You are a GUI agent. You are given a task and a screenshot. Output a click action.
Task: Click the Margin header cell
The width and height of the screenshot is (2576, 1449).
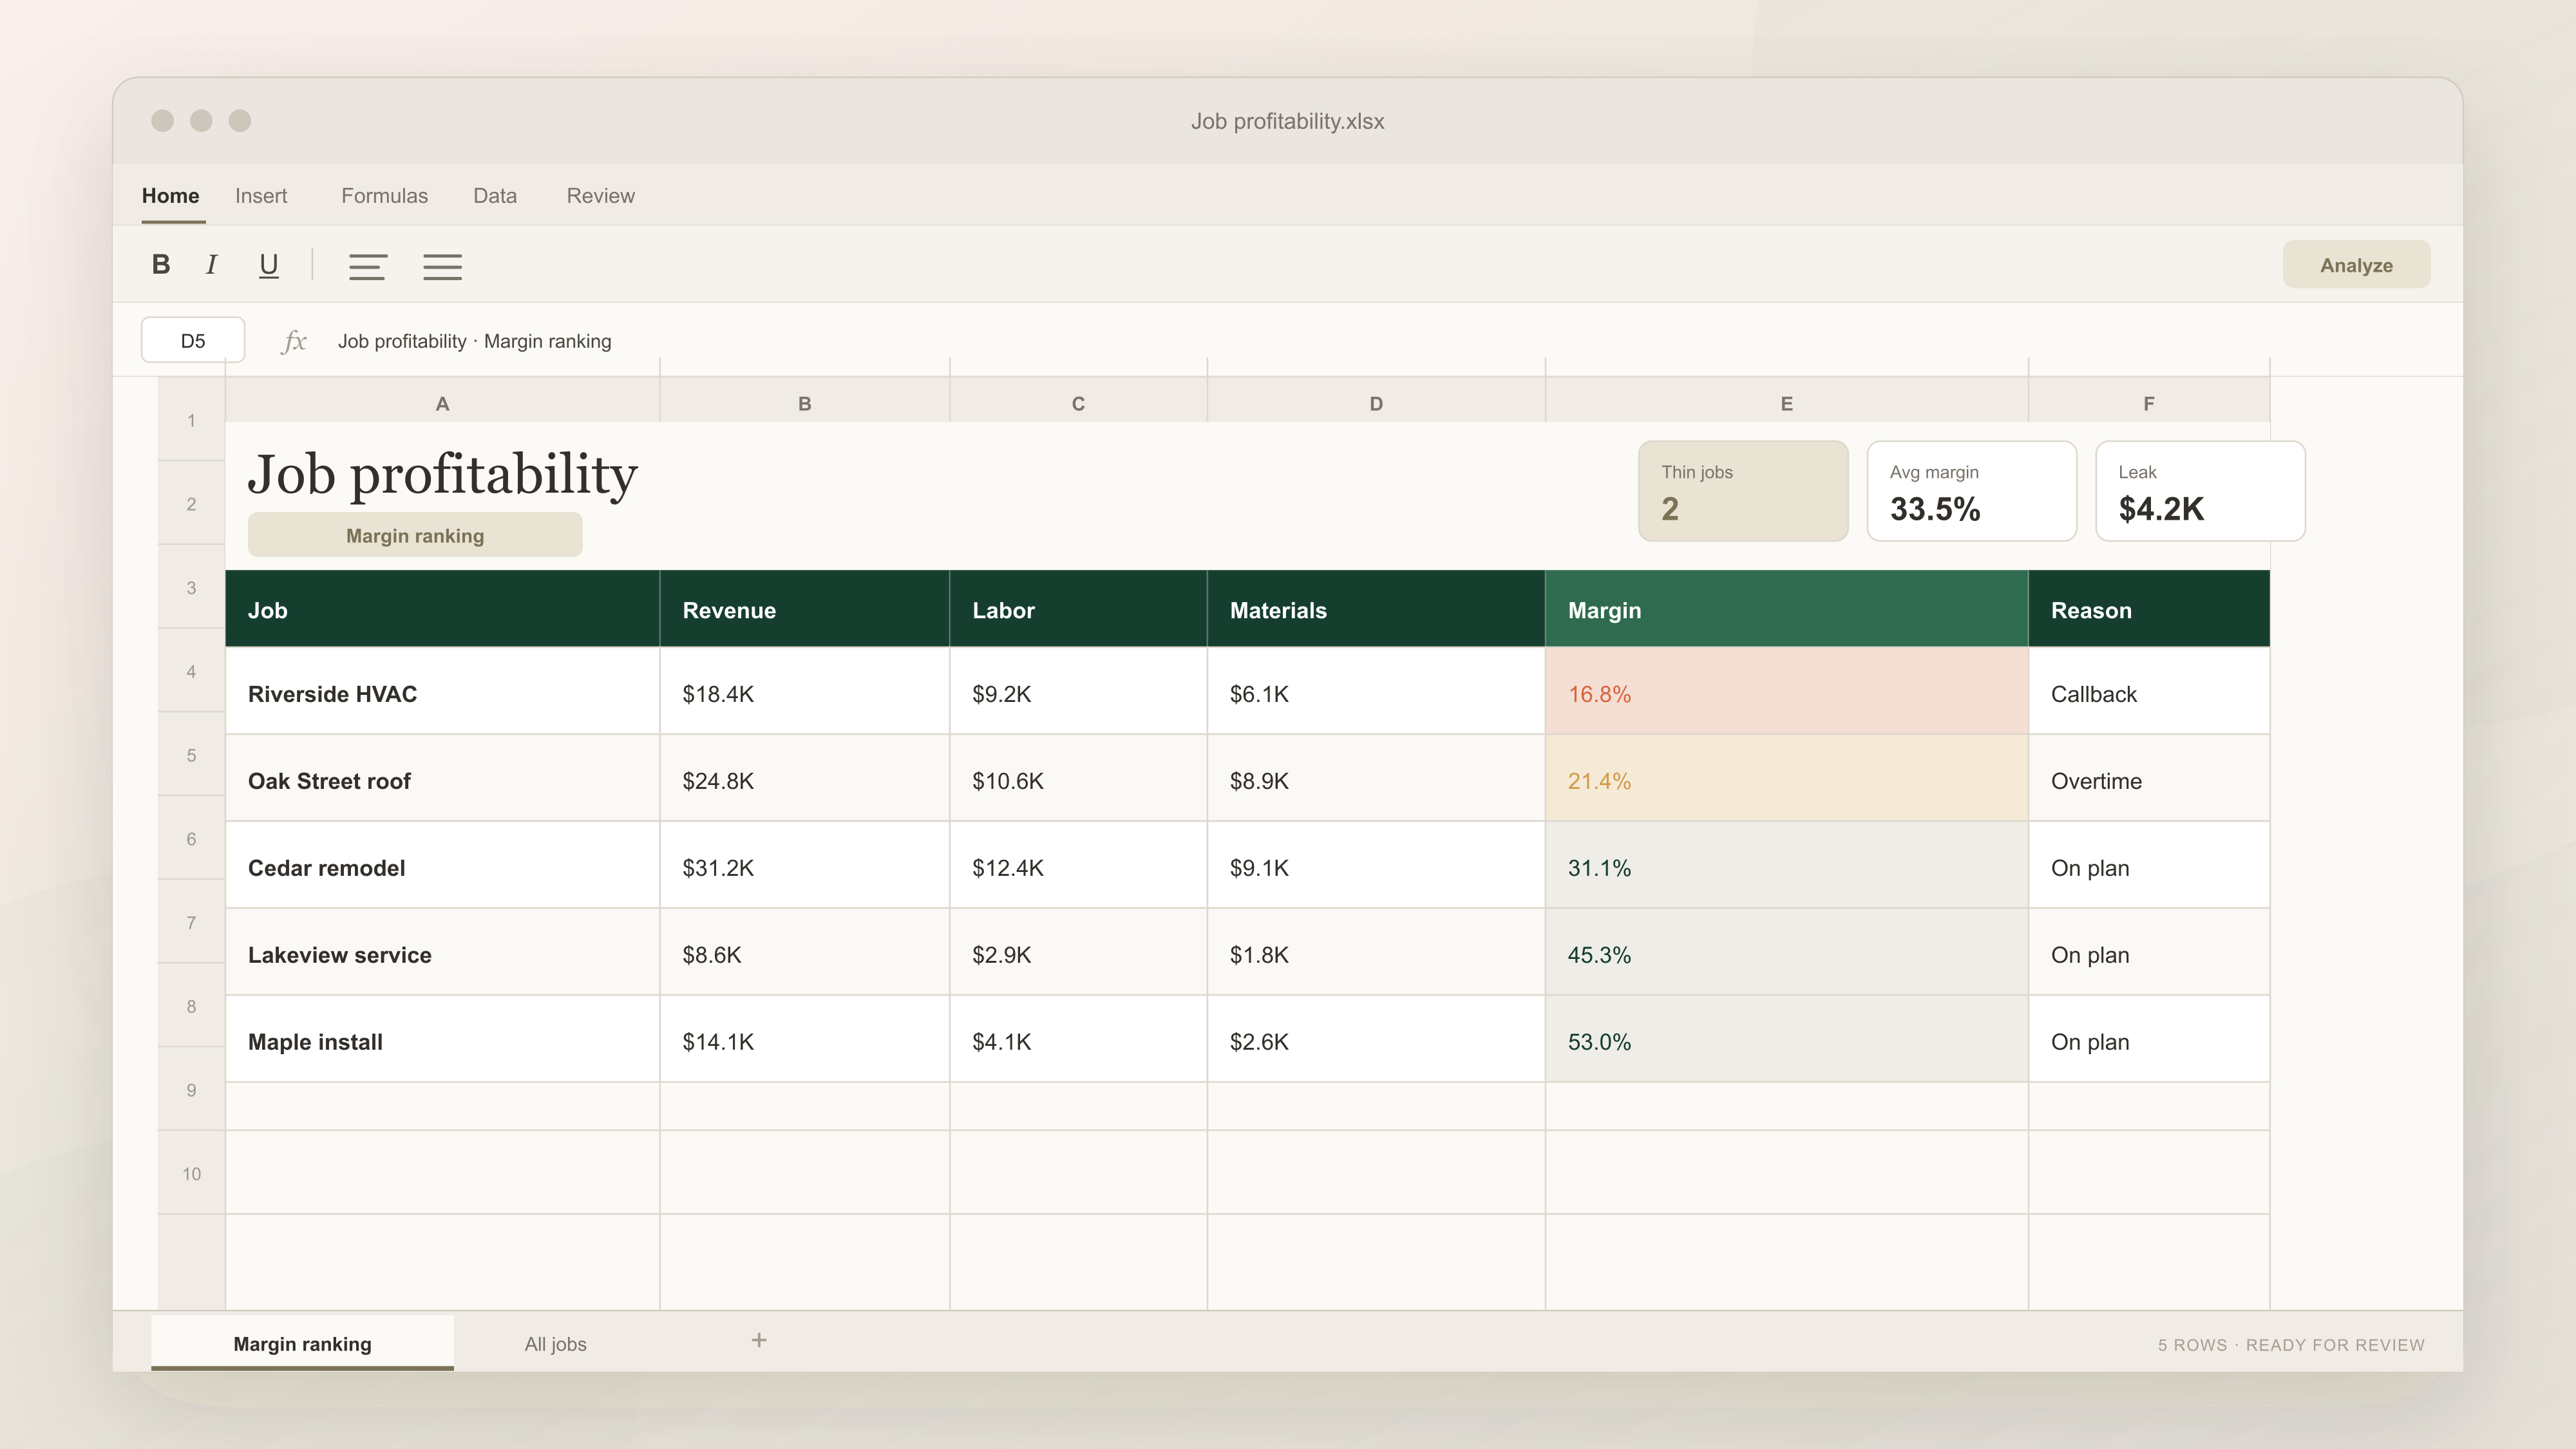[x=1786, y=609]
